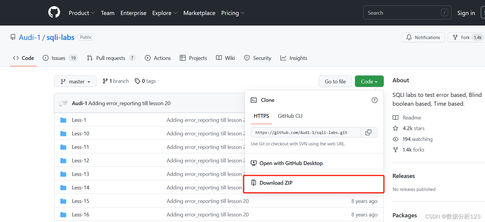485x222 pixels.
Task: Click the Less-12 folder icon
Action: [x=63, y=161]
